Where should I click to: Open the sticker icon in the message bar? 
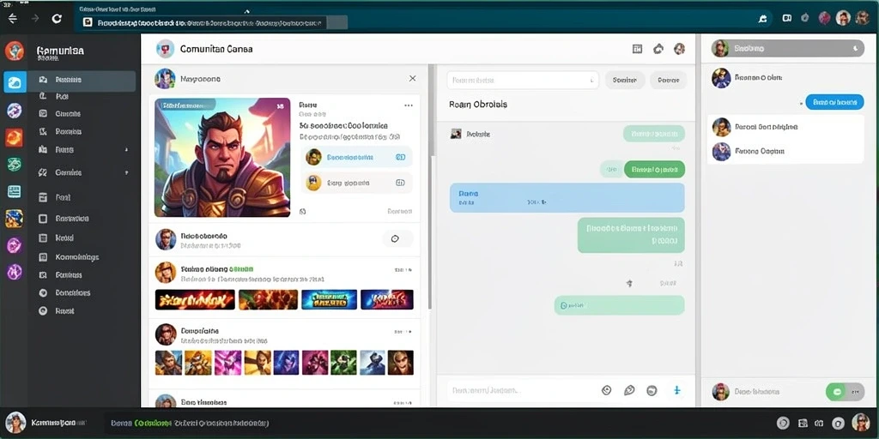606,390
